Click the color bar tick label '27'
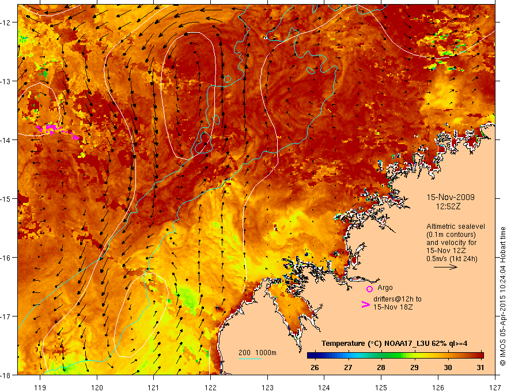 click(348, 367)
